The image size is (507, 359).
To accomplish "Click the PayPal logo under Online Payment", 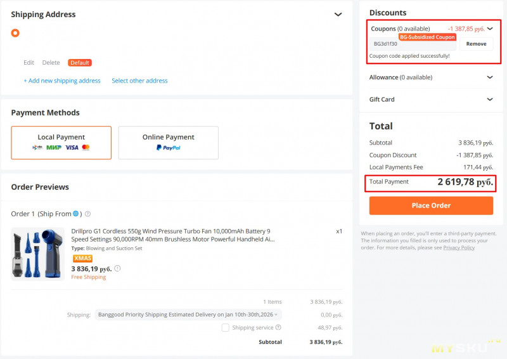I will 168,147.
